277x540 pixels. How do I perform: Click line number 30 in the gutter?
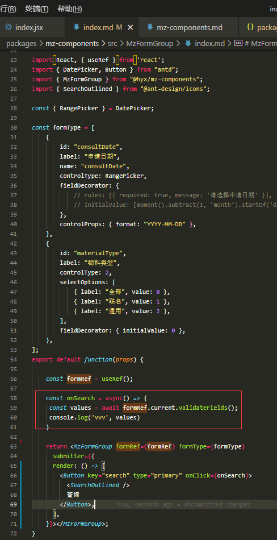click(x=13, y=128)
